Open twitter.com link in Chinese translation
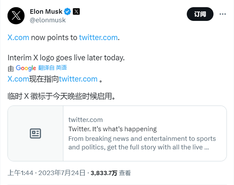The image size is (234, 185). tap(78, 79)
